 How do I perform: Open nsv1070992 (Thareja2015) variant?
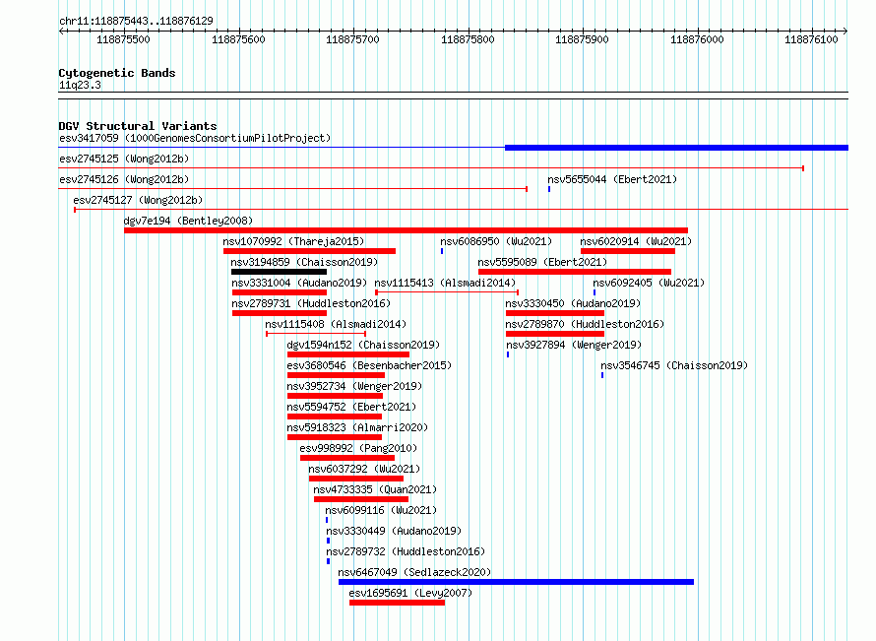coord(293,241)
